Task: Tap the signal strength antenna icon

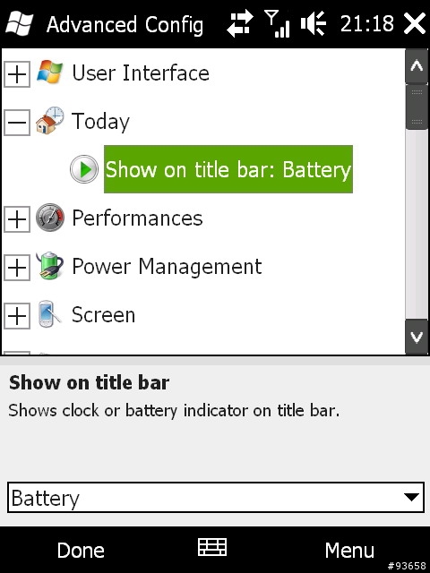Action: pyautogui.click(x=277, y=24)
